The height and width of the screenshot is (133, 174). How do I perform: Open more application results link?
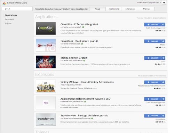(151, 18)
